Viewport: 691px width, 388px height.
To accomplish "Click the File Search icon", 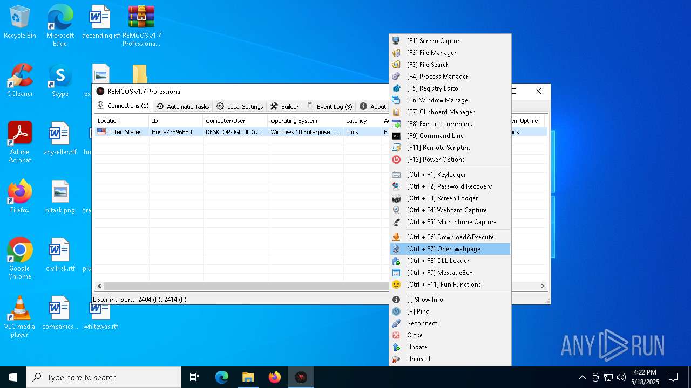I will click(x=396, y=65).
